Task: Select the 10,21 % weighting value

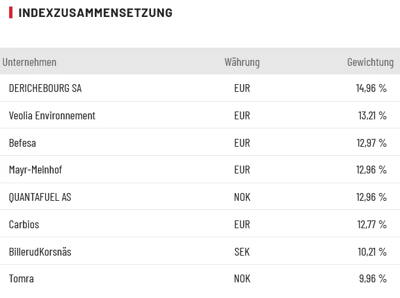Action: click(372, 252)
